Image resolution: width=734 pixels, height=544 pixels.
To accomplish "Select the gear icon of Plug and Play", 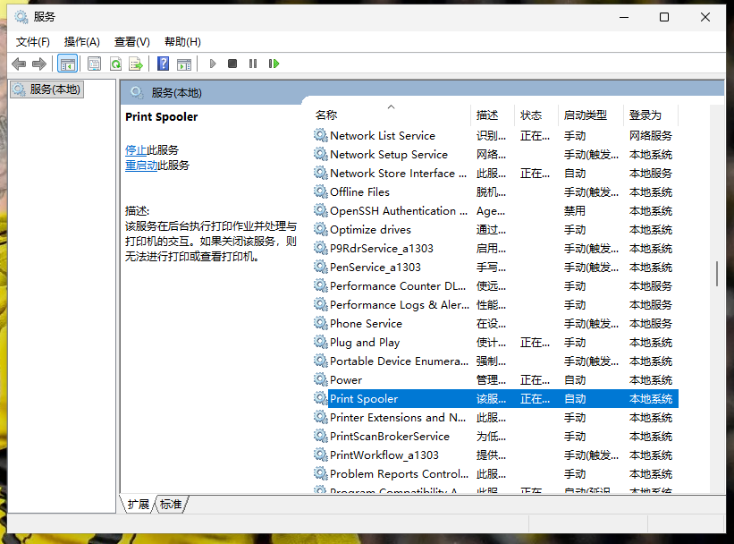I will pos(321,342).
